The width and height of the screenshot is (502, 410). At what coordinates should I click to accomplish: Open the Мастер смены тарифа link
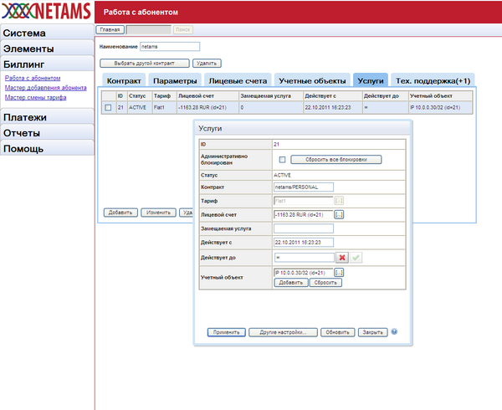pos(34,97)
